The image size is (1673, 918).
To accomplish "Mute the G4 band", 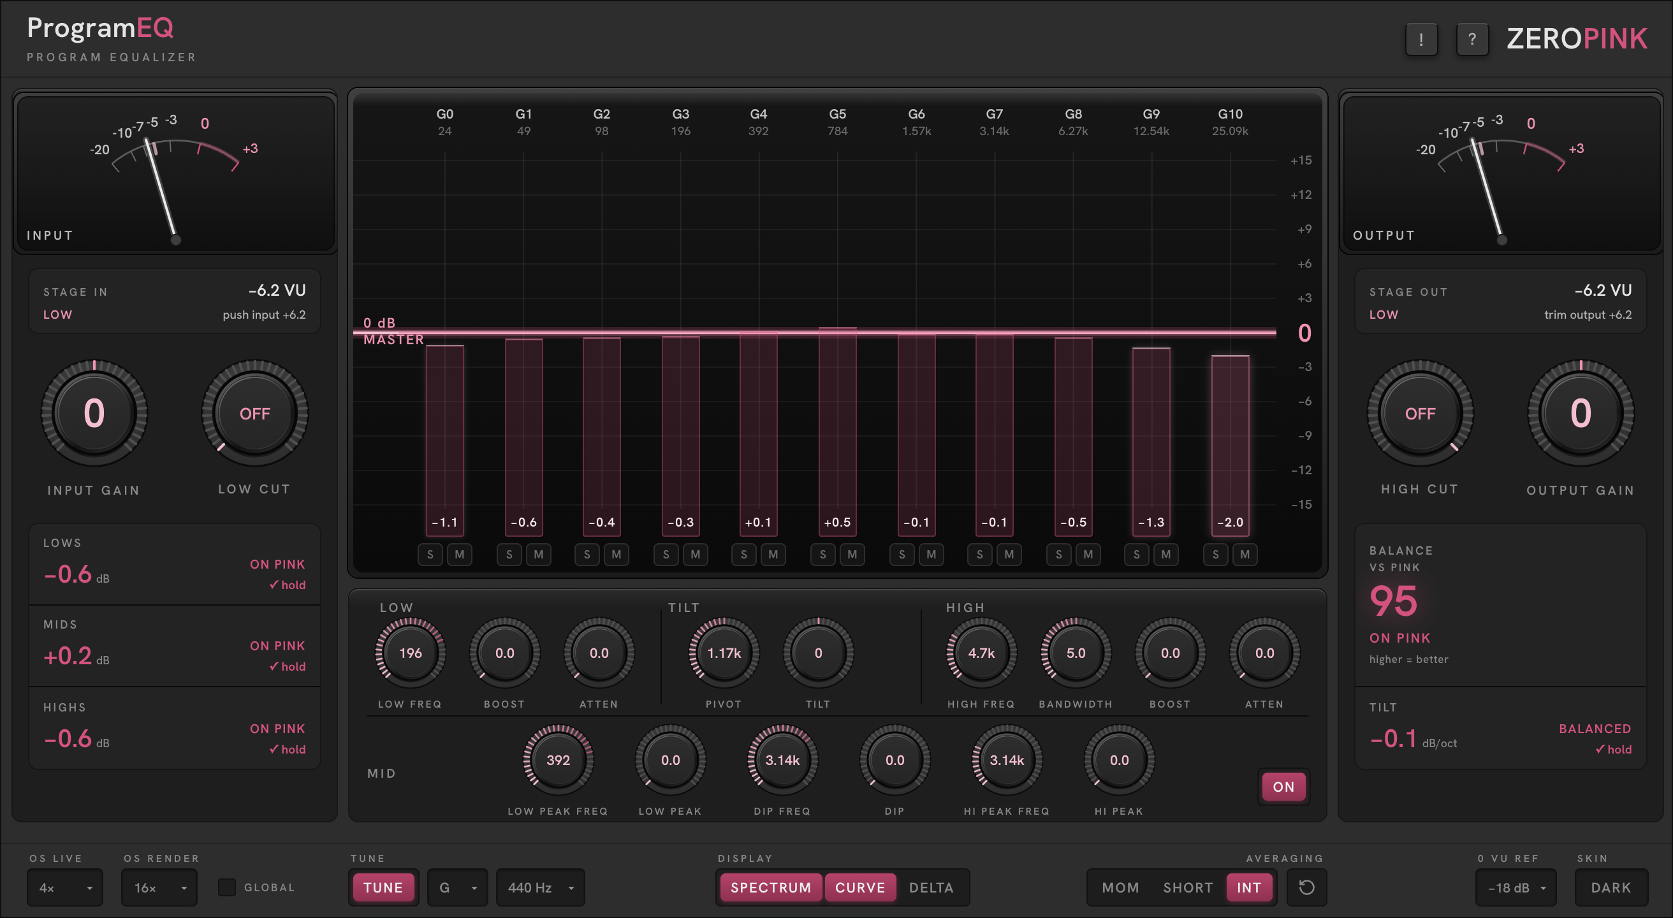I will (x=773, y=555).
